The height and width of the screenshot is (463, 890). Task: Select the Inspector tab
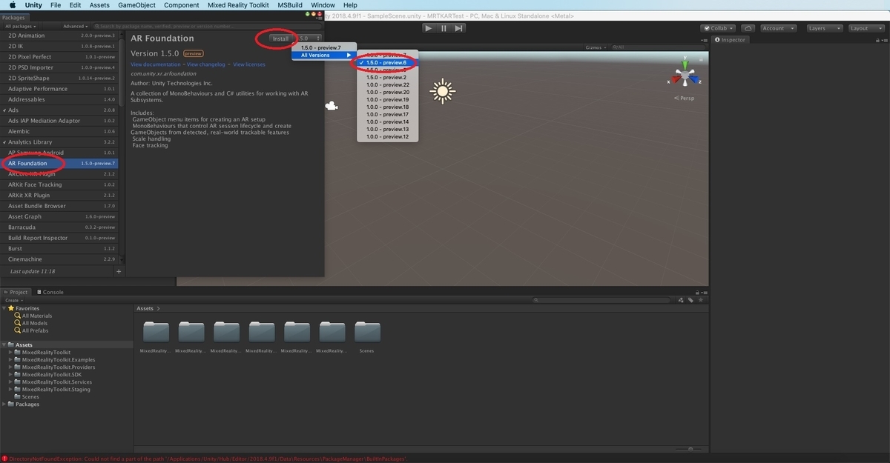coord(731,39)
